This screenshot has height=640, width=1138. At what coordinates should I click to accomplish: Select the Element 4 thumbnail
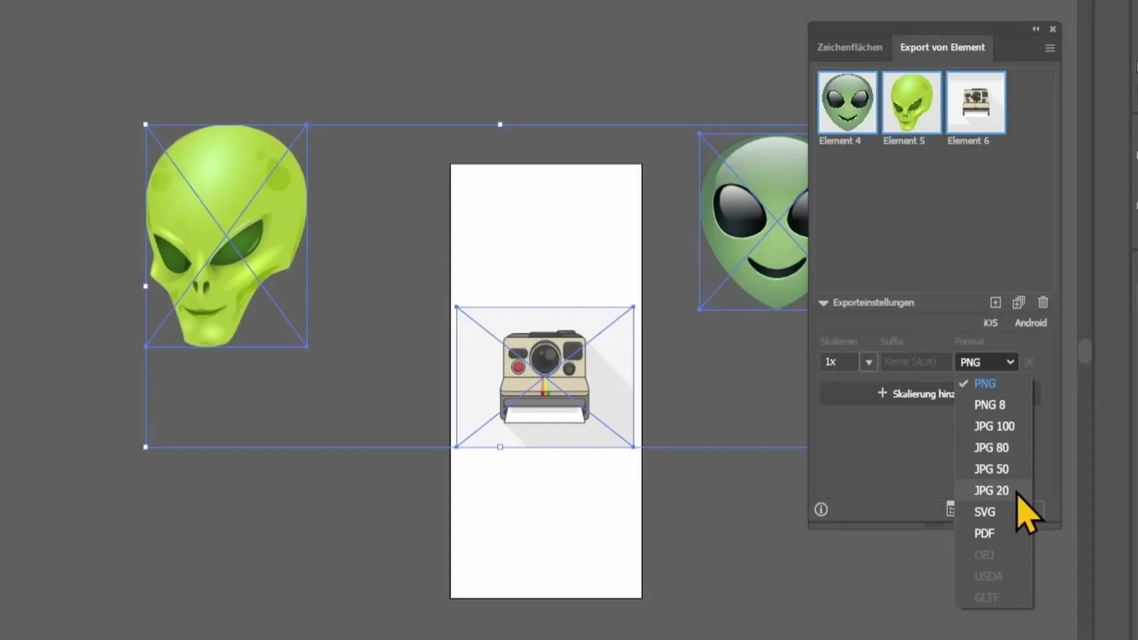847,103
